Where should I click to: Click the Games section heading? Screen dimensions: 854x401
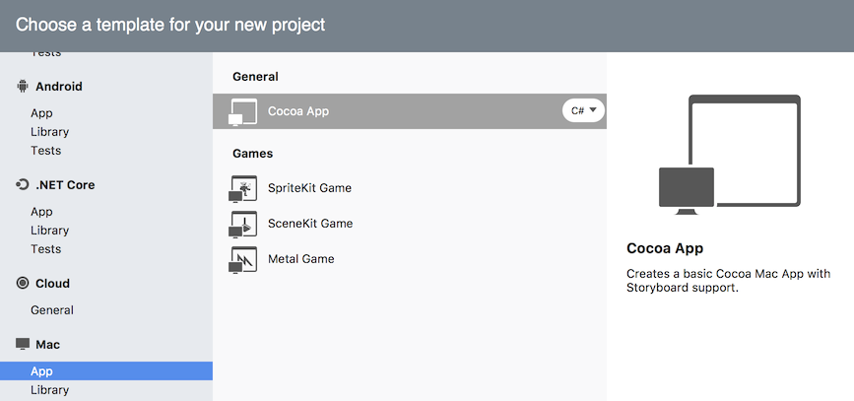(253, 154)
